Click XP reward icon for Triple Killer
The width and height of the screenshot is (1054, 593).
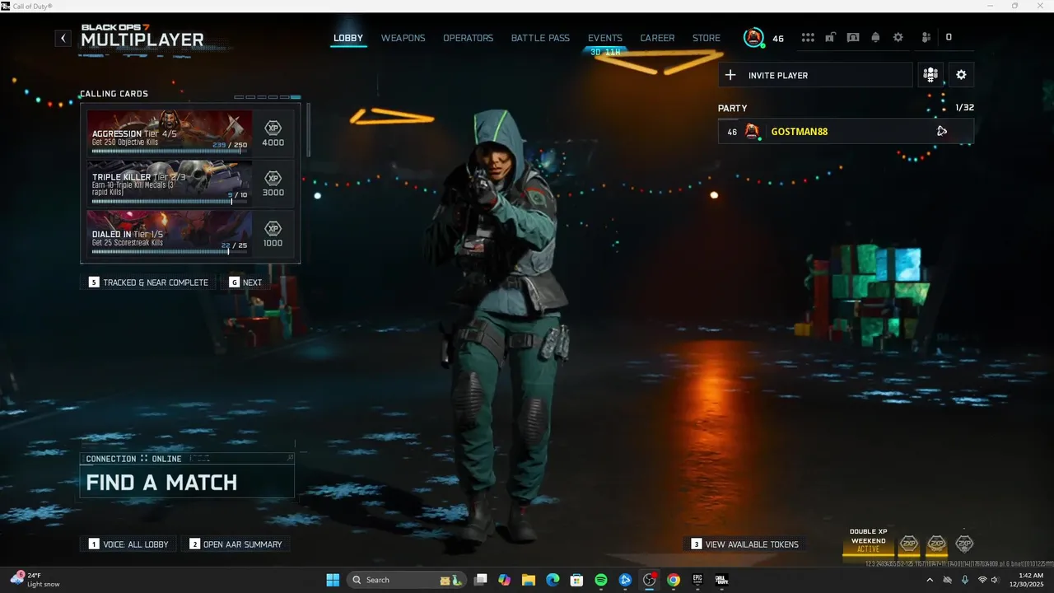pyautogui.click(x=273, y=178)
